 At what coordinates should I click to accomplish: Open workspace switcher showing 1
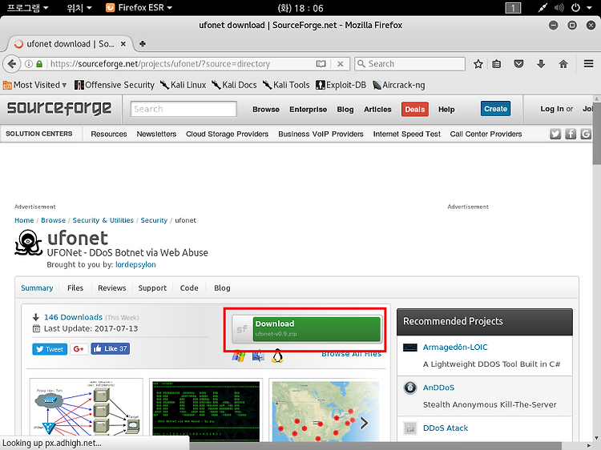point(513,8)
